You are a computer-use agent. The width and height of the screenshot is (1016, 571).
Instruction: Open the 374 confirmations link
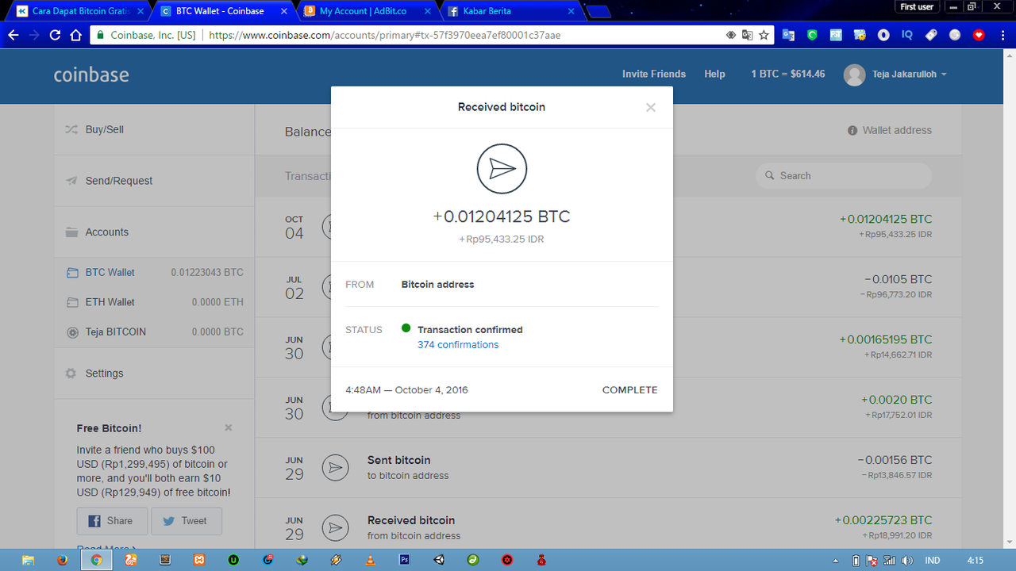[x=458, y=345]
